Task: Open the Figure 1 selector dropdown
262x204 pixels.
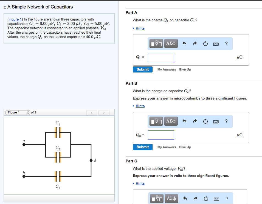Action: point(18,112)
